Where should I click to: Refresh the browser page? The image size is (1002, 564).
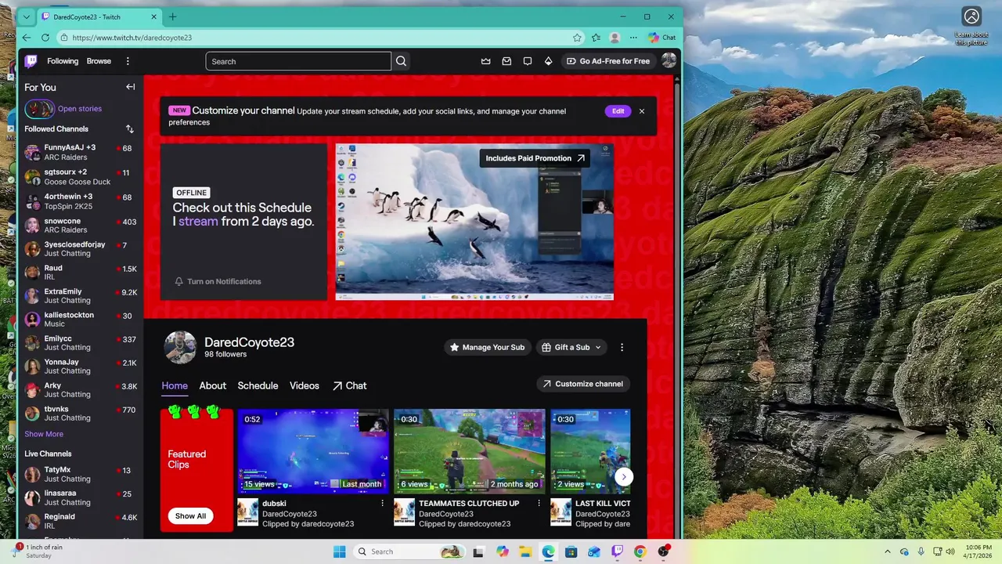(x=45, y=37)
